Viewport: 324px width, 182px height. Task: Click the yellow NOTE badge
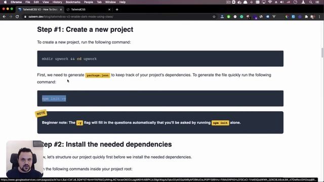[x=41, y=113]
